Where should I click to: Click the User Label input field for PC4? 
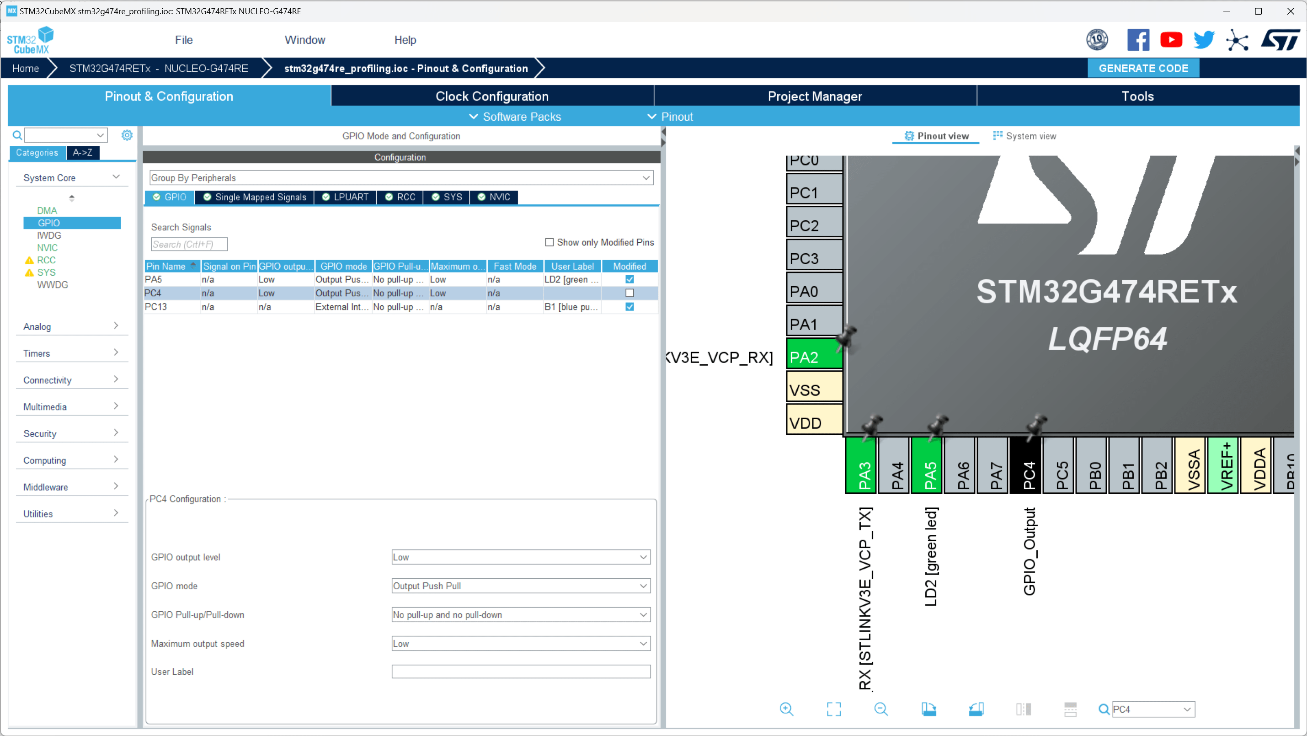521,672
